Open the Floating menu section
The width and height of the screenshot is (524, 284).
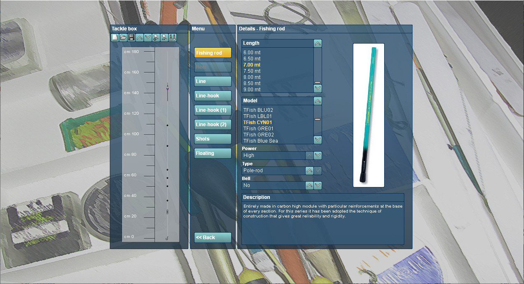[x=213, y=153]
